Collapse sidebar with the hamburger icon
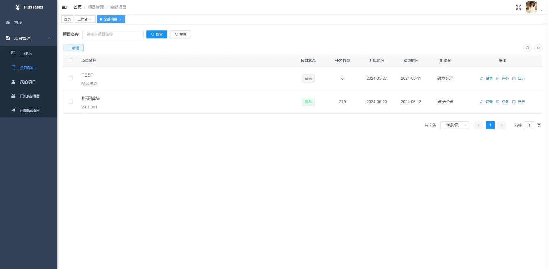Image resolution: width=548 pixels, height=269 pixels. tap(64, 7)
